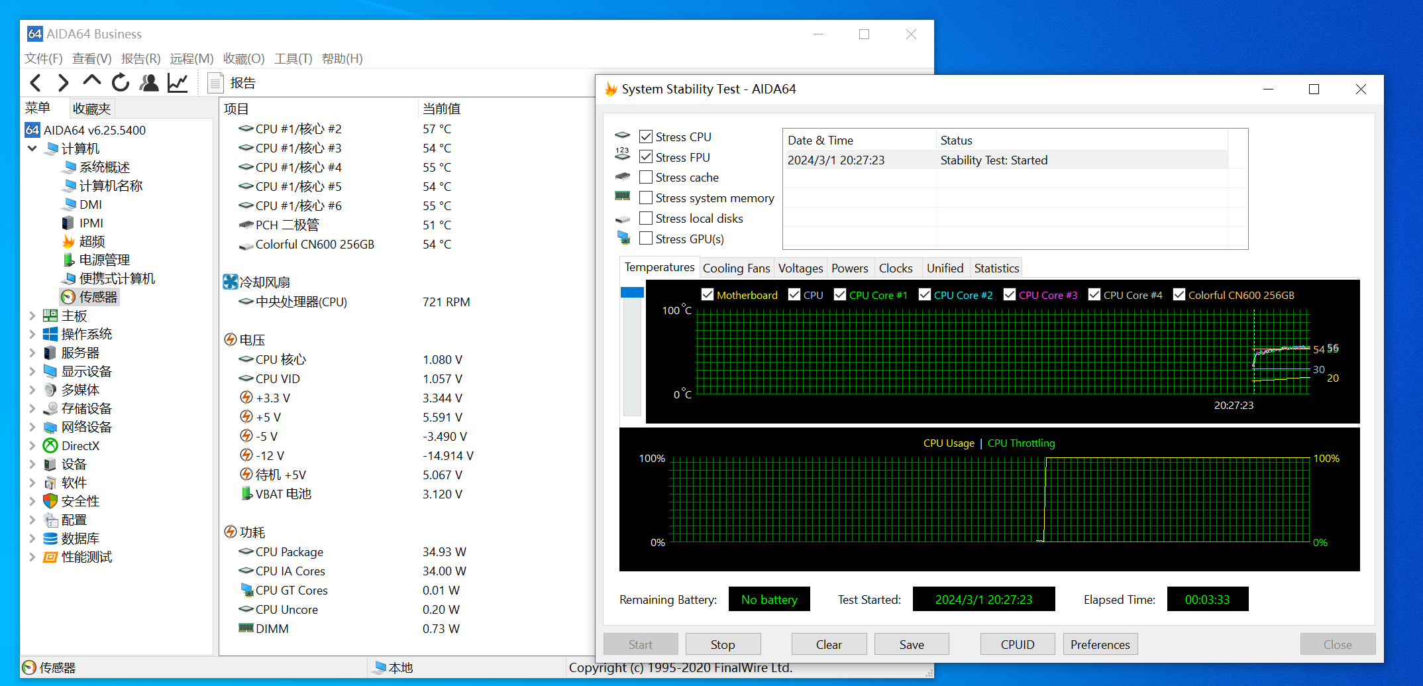Click the CPUID button
This screenshot has width=1423, height=686.
tap(1018, 644)
